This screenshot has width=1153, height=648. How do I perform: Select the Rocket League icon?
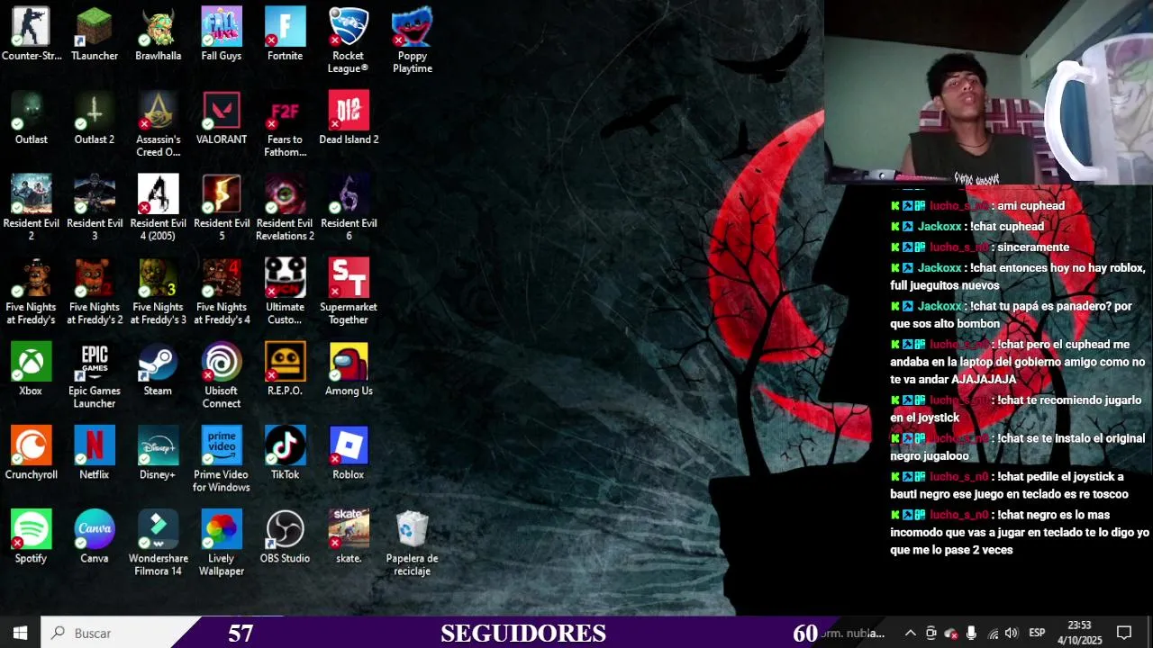point(349,40)
